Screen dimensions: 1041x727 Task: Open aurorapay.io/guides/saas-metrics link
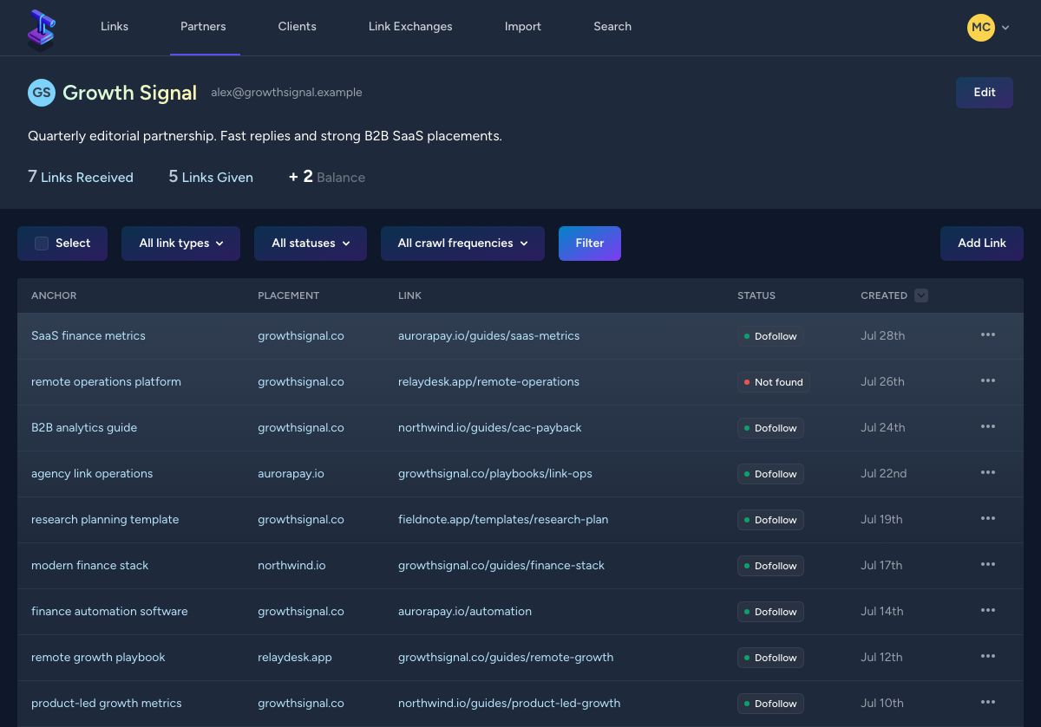[x=488, y=335]
